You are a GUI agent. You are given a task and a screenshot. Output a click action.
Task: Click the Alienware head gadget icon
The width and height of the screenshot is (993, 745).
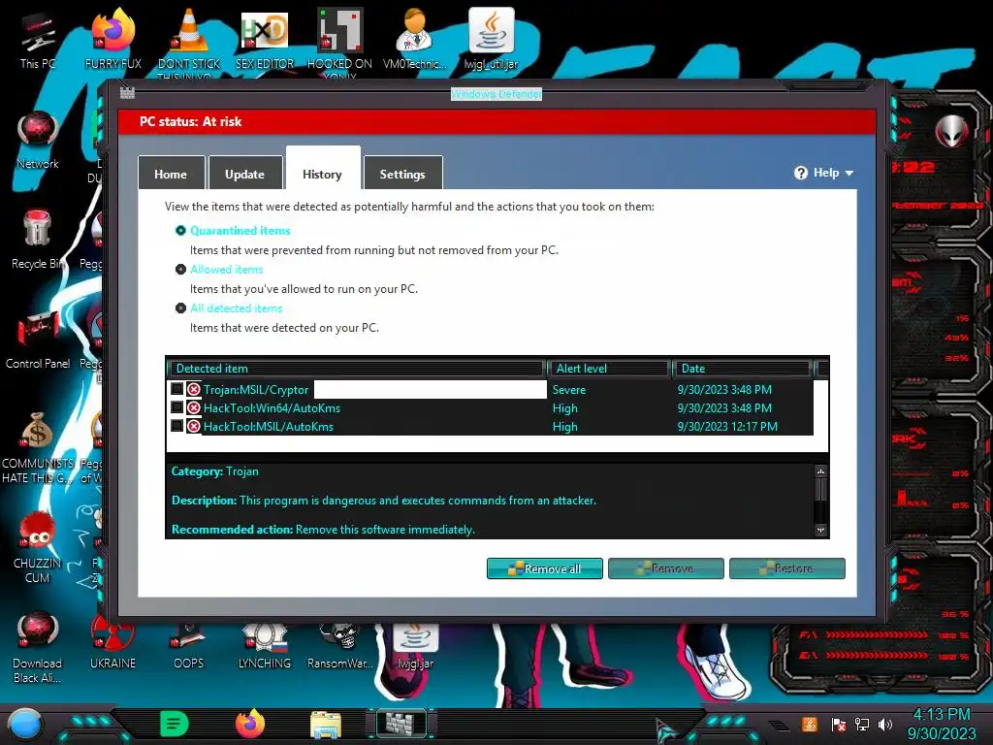coord(952,131)
